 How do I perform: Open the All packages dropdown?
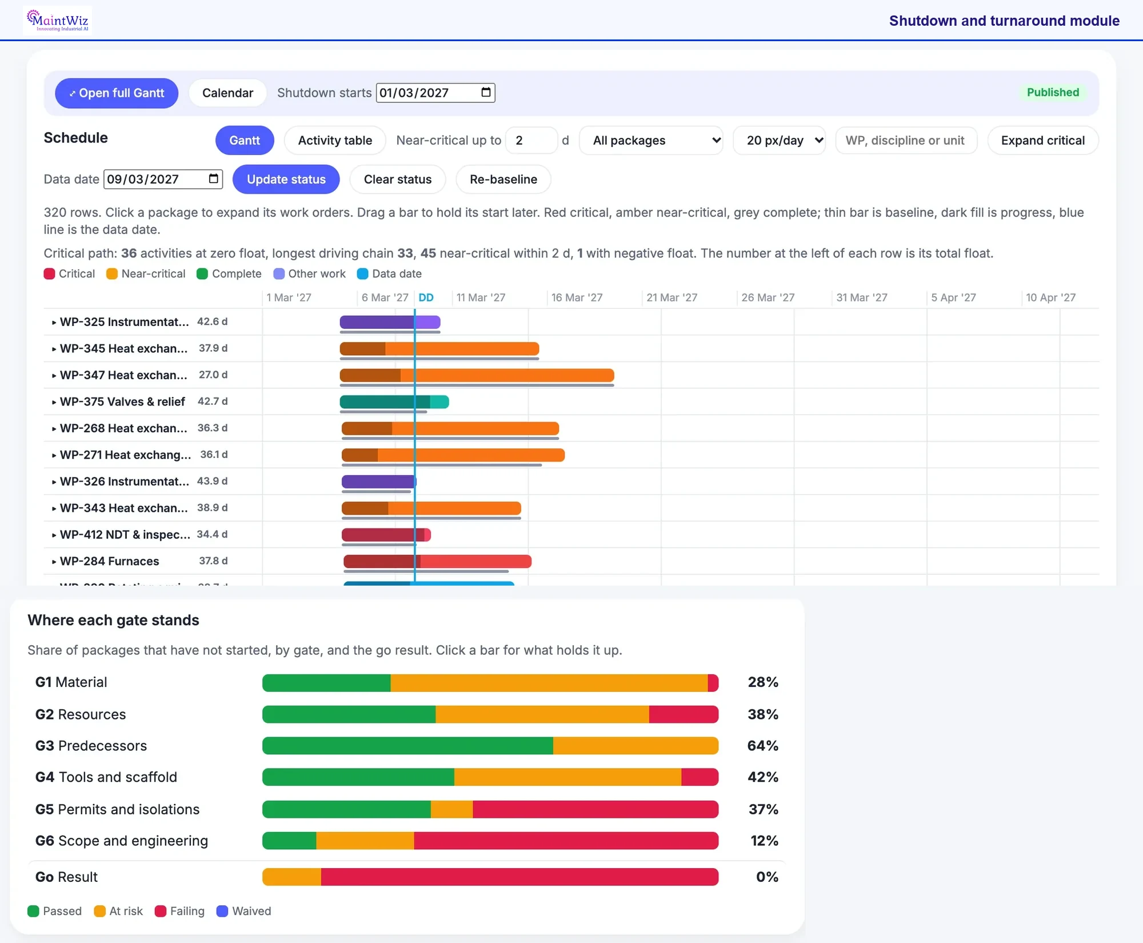651,140
